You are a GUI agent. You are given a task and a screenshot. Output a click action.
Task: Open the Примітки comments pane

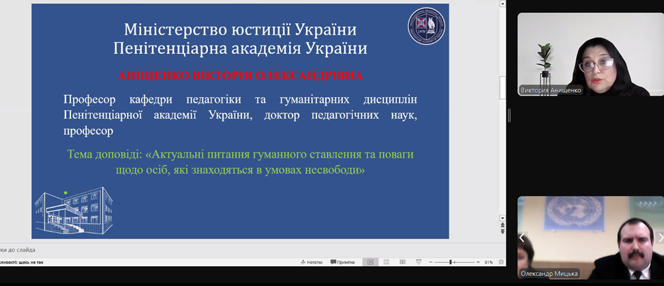342,261
